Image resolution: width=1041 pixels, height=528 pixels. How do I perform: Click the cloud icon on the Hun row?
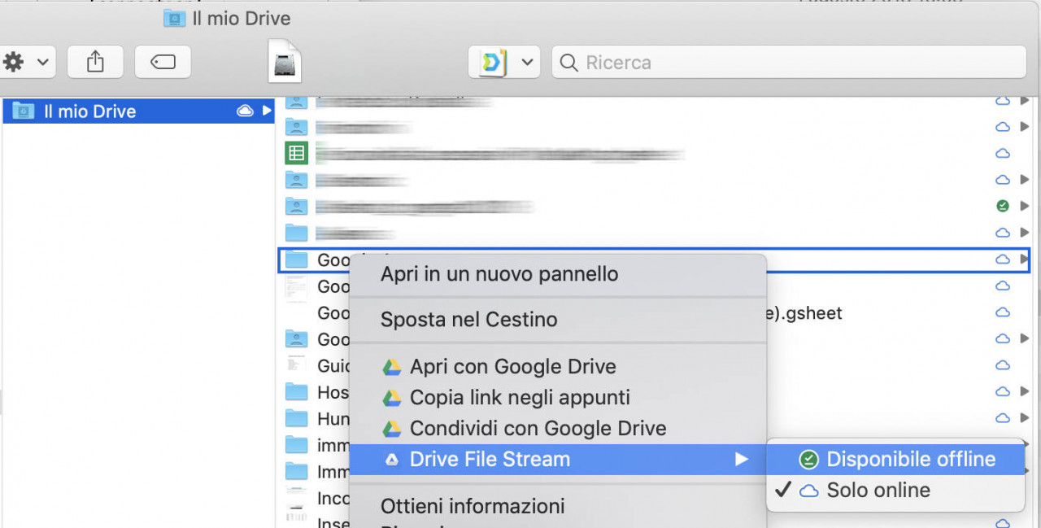pos(1003,418)
